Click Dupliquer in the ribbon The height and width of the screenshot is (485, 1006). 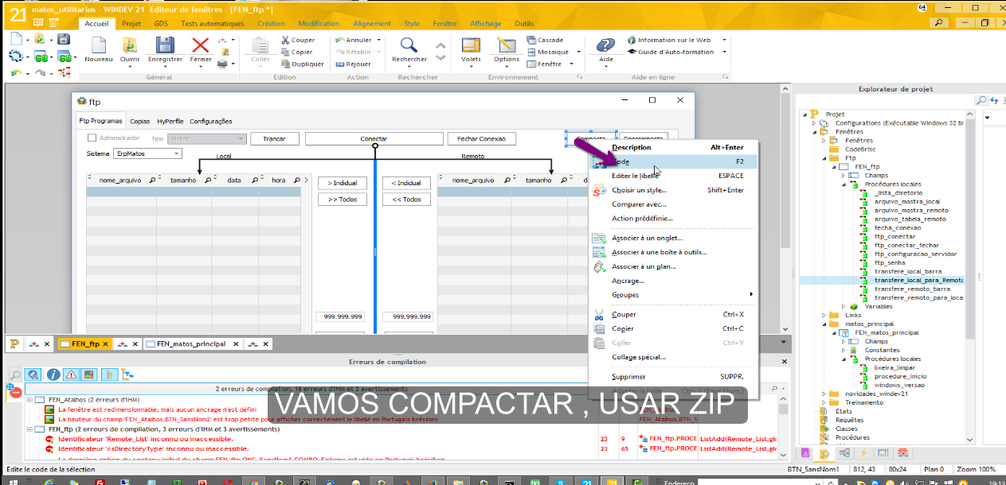coord(302,64)
